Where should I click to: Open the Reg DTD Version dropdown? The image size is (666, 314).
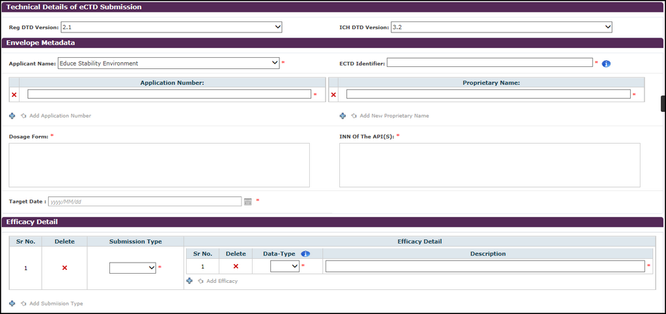coord(171,27)
